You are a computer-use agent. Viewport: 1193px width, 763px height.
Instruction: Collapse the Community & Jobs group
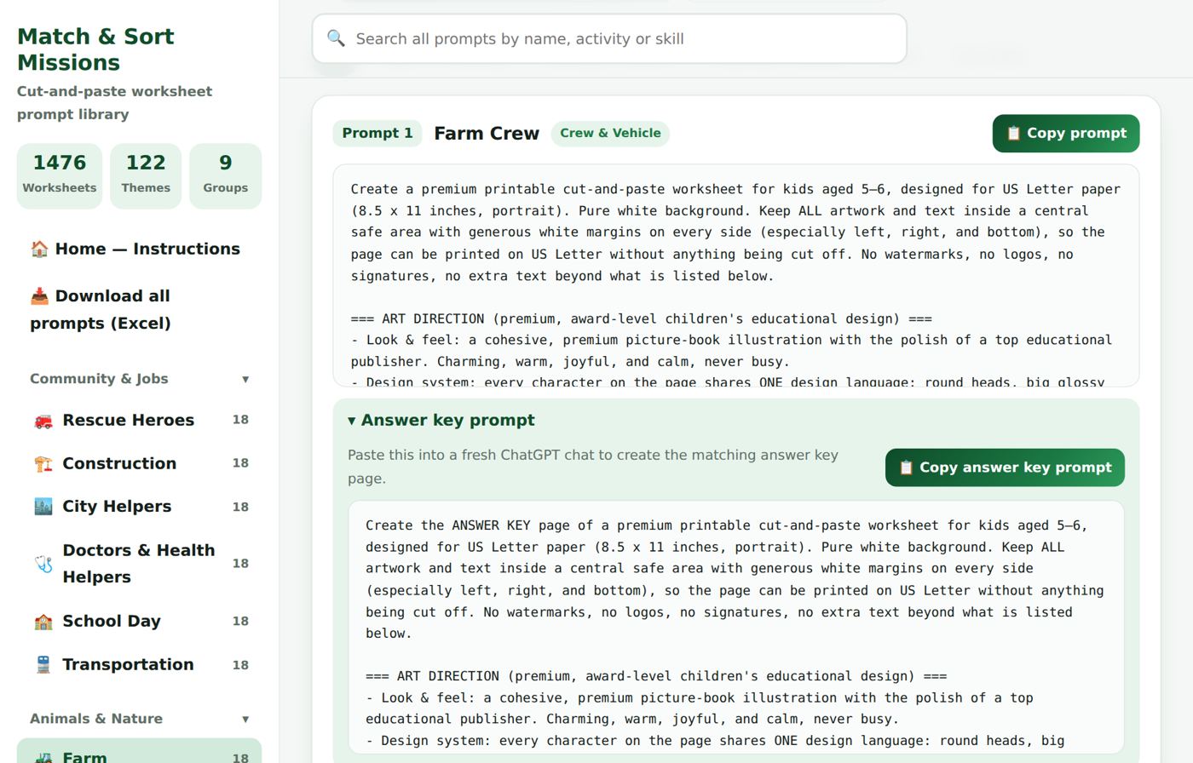tap(140, 379)
